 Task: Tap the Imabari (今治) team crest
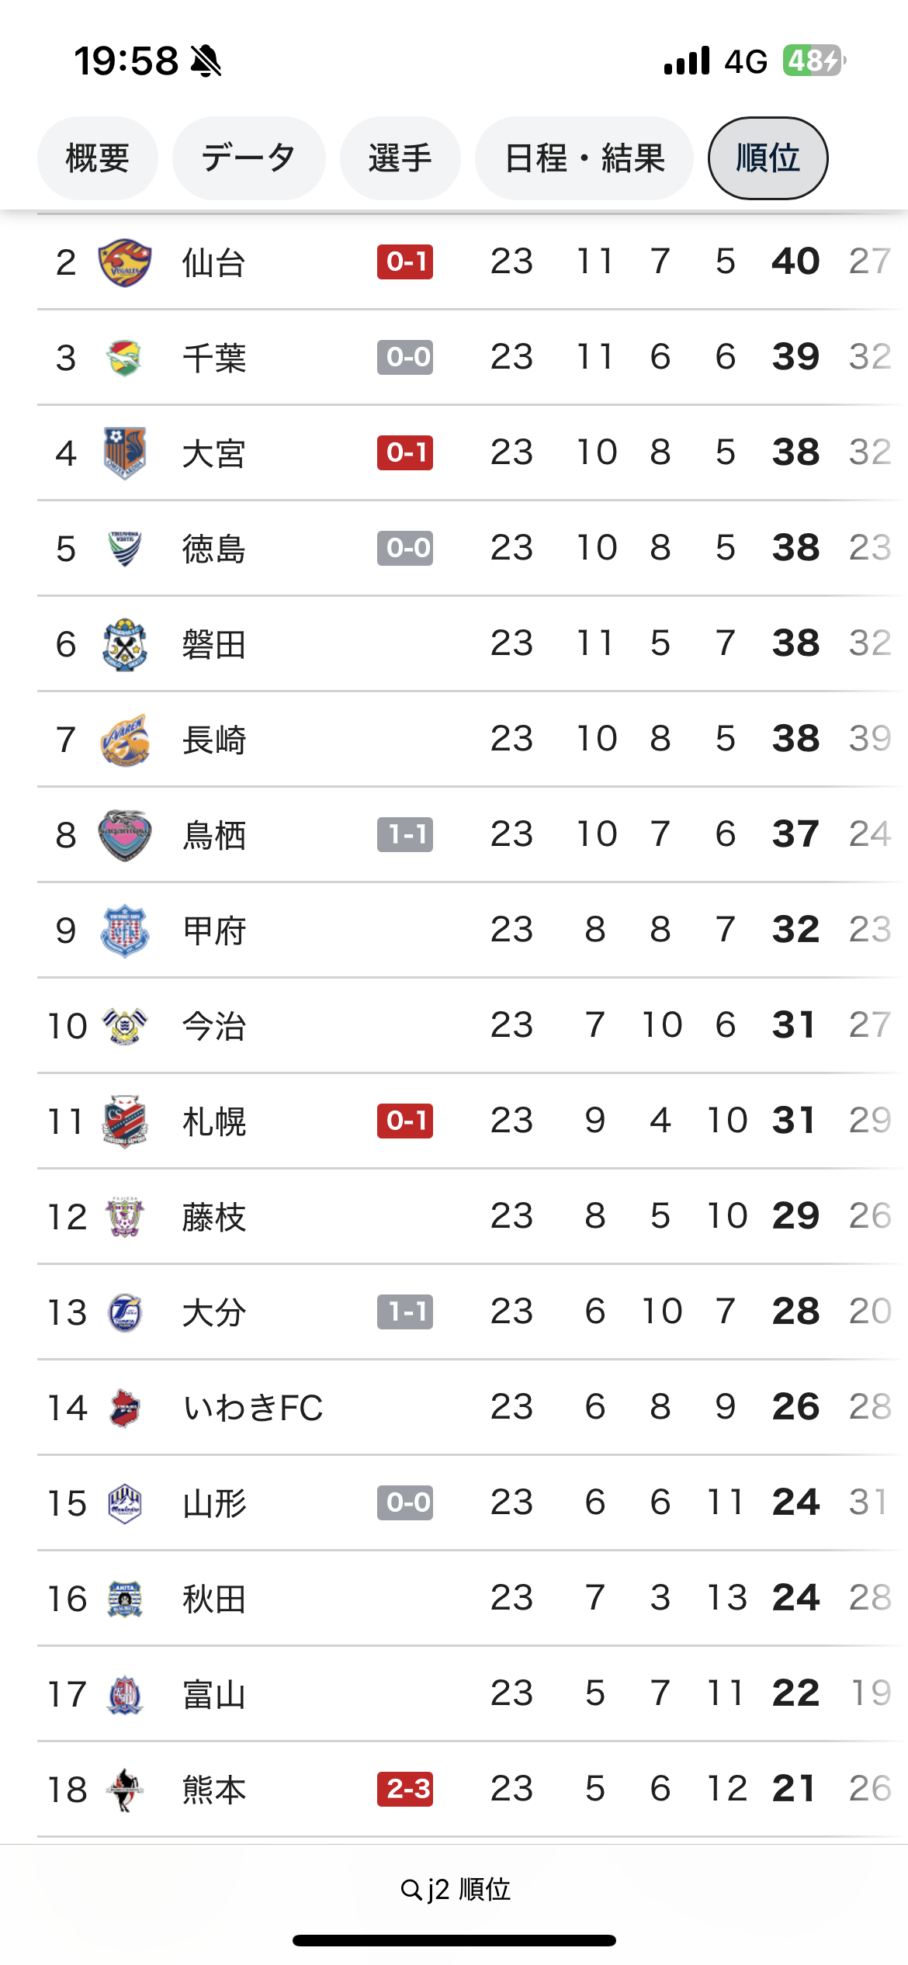(x=124, y=1026)
